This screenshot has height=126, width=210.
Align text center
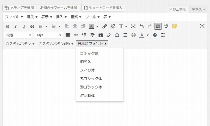click(75, 26)
